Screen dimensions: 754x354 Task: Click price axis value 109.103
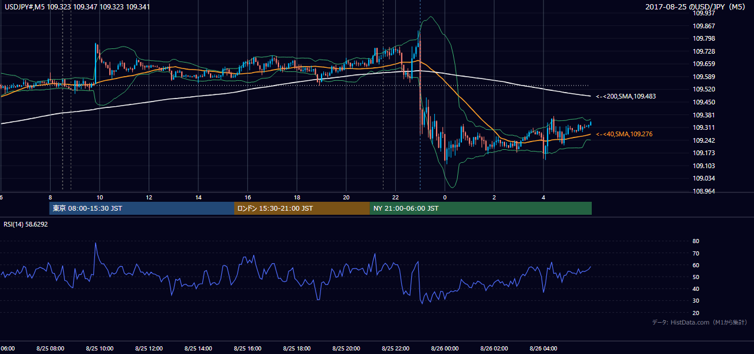(x=704, y=166)
